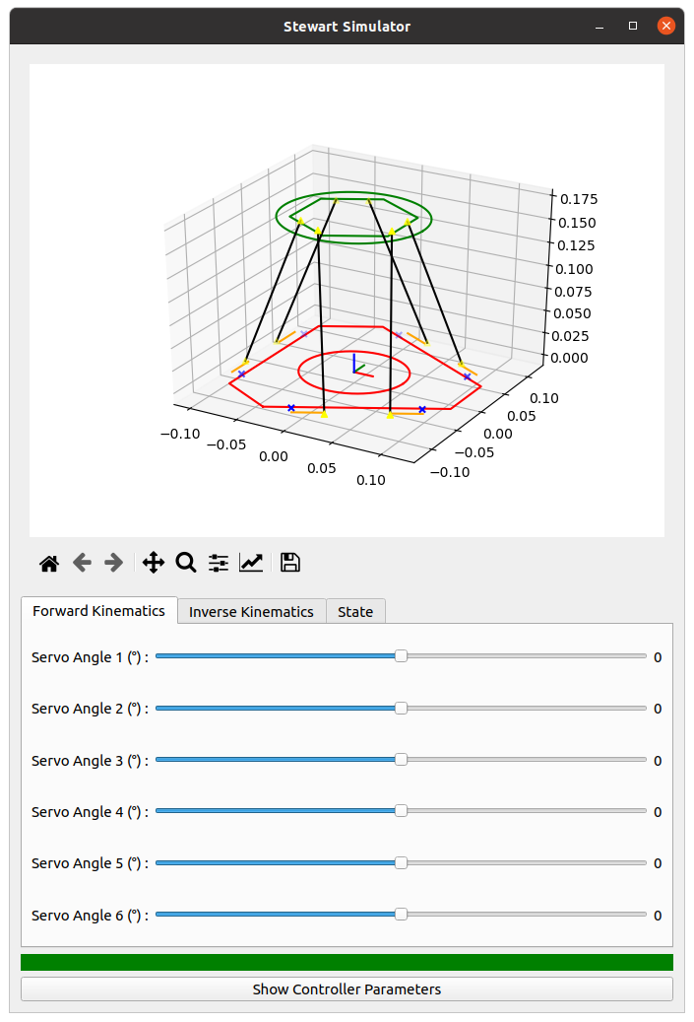Click the Servo Angle 5 label
The image size is (694, 1022).
tap(90, 863)
